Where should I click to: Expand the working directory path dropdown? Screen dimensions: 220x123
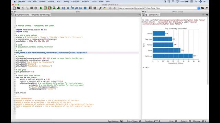point(199,8)
